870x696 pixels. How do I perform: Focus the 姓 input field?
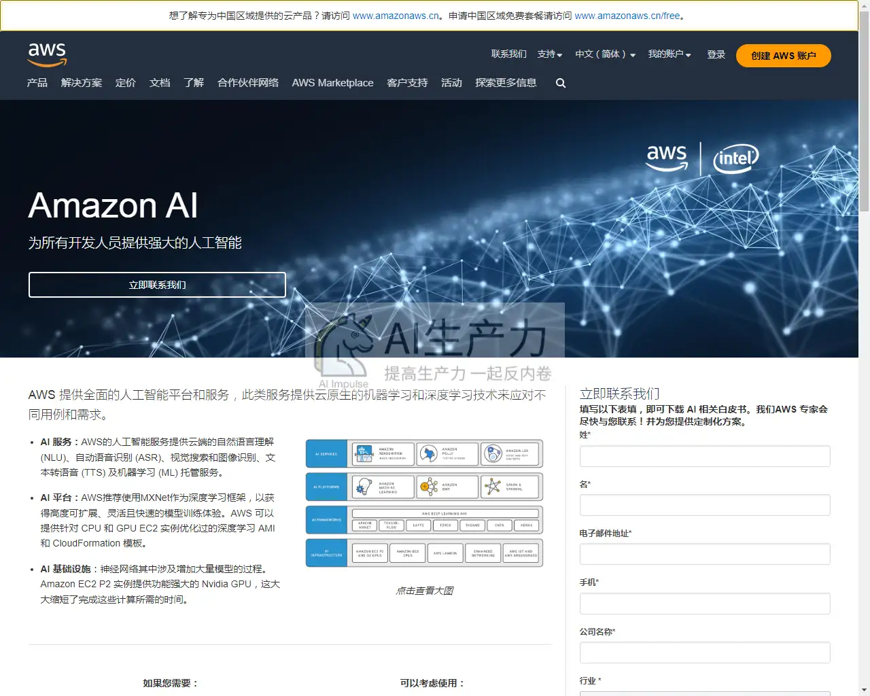click(705, 456)
